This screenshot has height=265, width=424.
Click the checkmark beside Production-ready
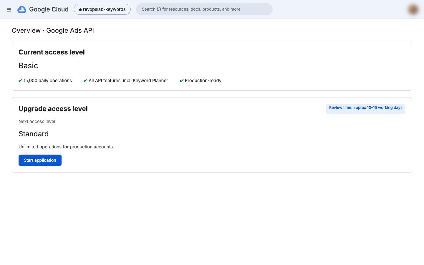[x=182, y=81]
